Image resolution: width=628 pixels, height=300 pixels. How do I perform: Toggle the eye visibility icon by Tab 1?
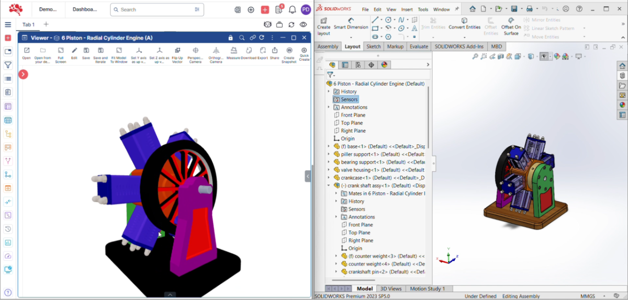point(303,25)
